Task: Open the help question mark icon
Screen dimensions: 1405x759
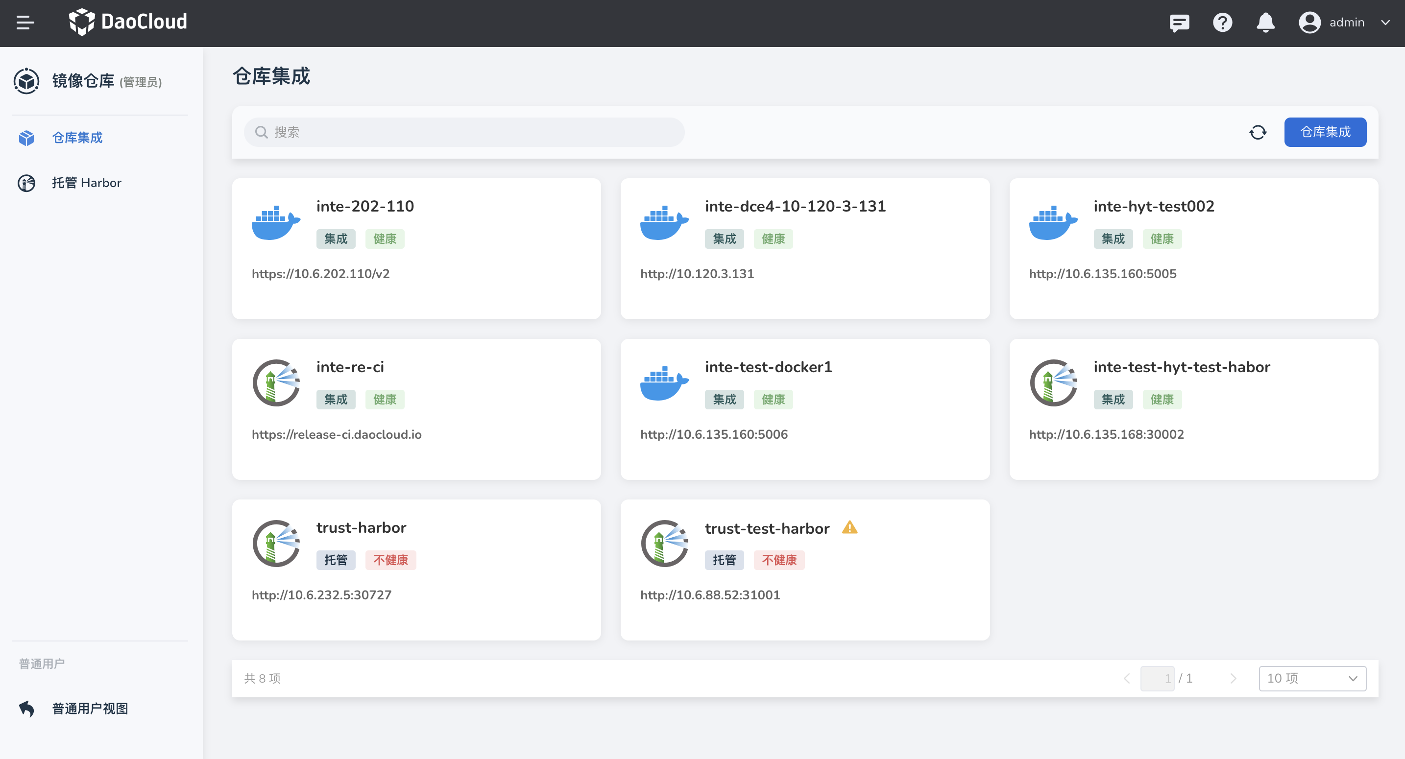Action: coord(1222,23)
